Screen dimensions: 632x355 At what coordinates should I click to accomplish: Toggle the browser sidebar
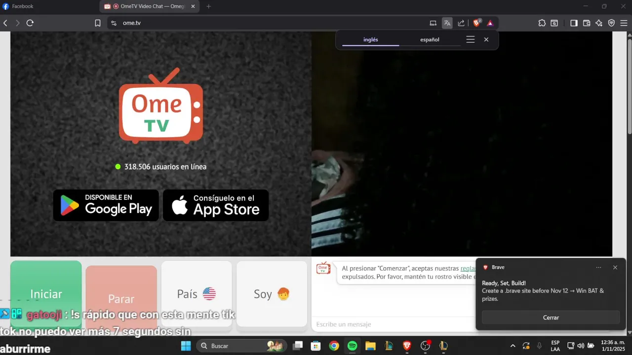tap(574, 23)
